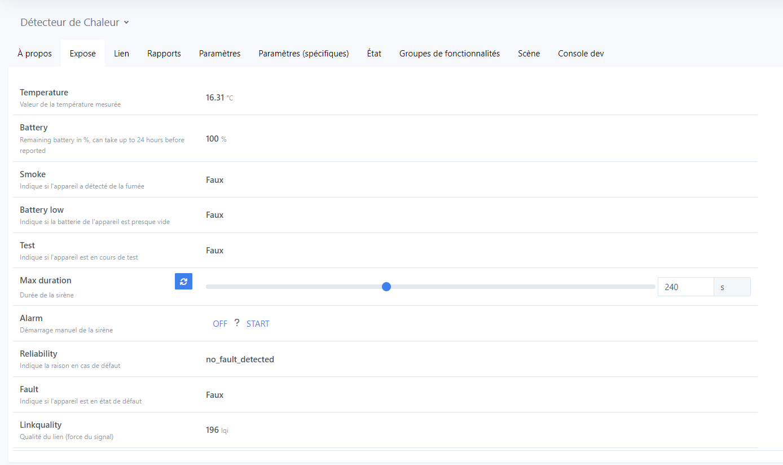Viewport: 783px width, 465px height.
Task: Open the Console dev tab
Action: point(580,54)
